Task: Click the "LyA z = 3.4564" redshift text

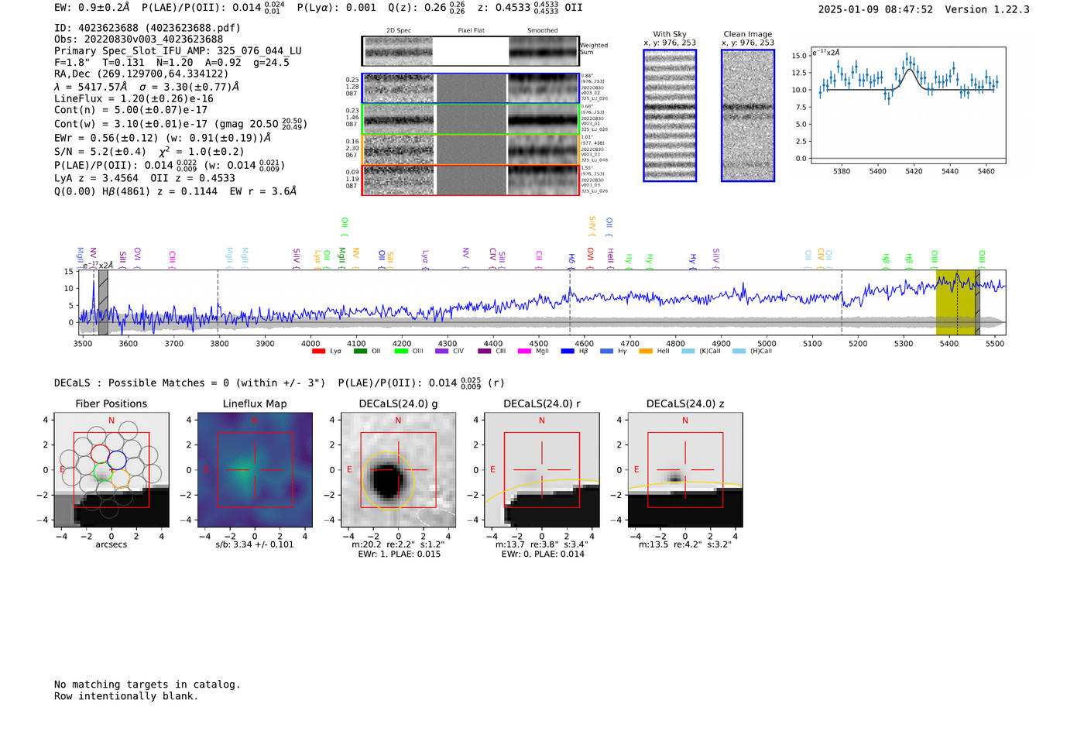Action: click(x=97, y=178)
